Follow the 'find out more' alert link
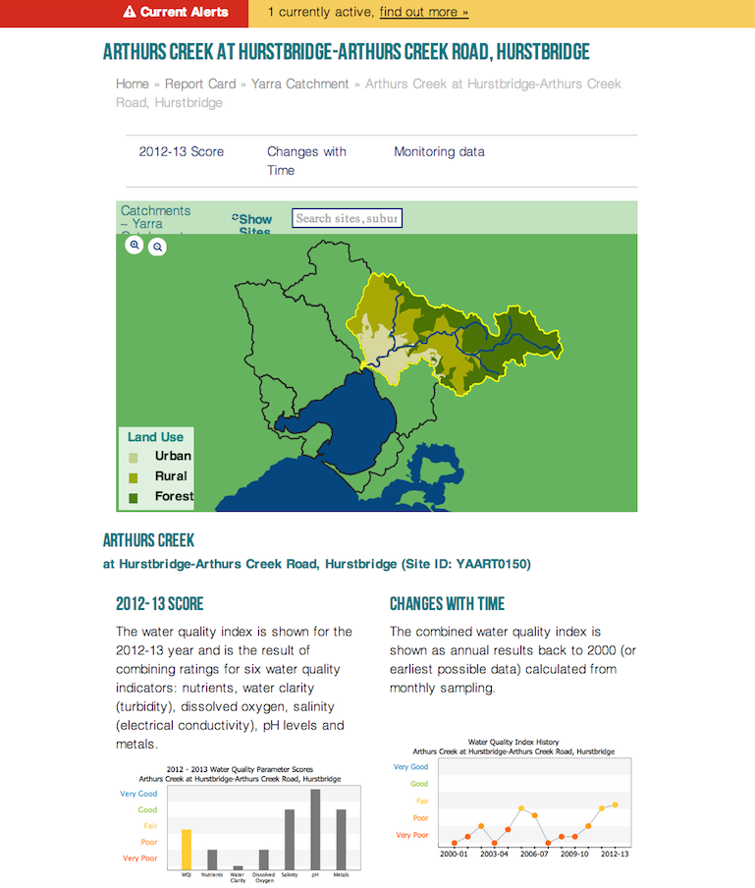The image size is (755, 888). 424,12
